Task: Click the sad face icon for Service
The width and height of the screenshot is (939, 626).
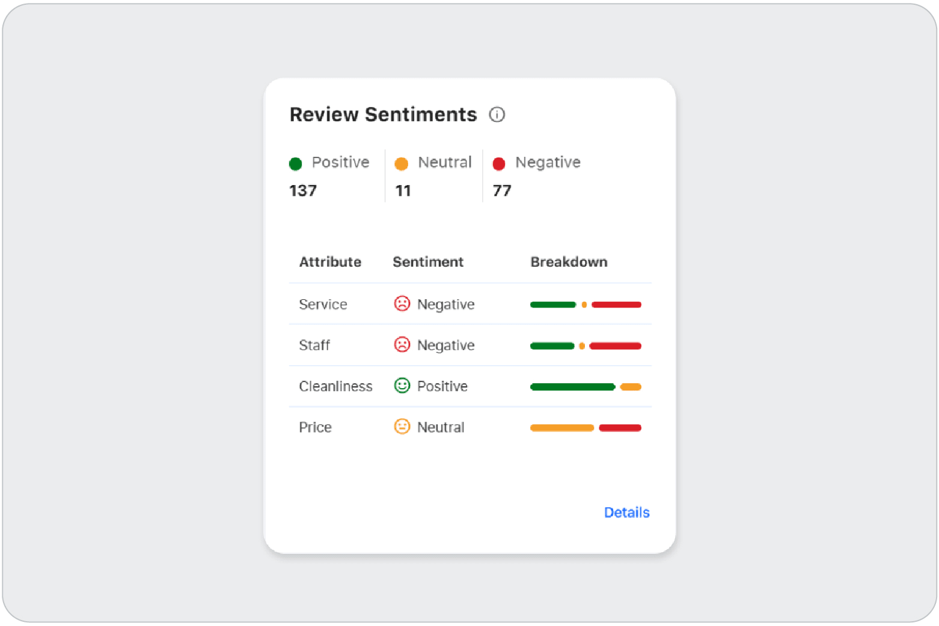Action: coord(402,304)
